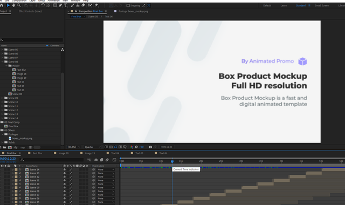Click the Project panel search field
345x205 pixels.
coord(31,40)
